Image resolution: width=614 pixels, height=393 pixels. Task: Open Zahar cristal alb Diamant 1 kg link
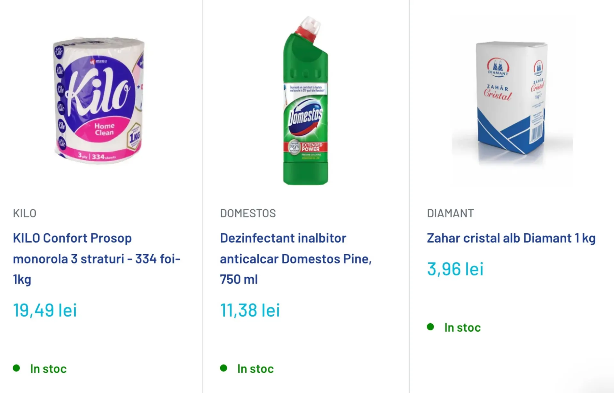pos(511,238)
